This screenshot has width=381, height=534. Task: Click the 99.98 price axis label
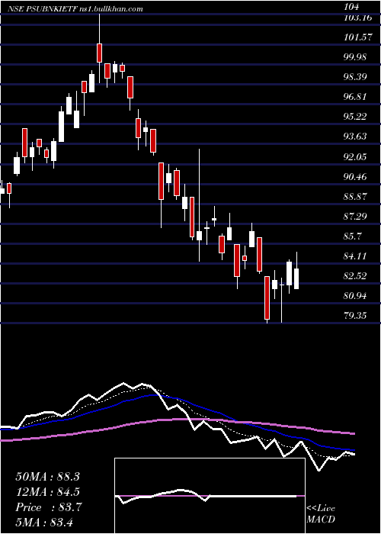[x=355, y=57]
